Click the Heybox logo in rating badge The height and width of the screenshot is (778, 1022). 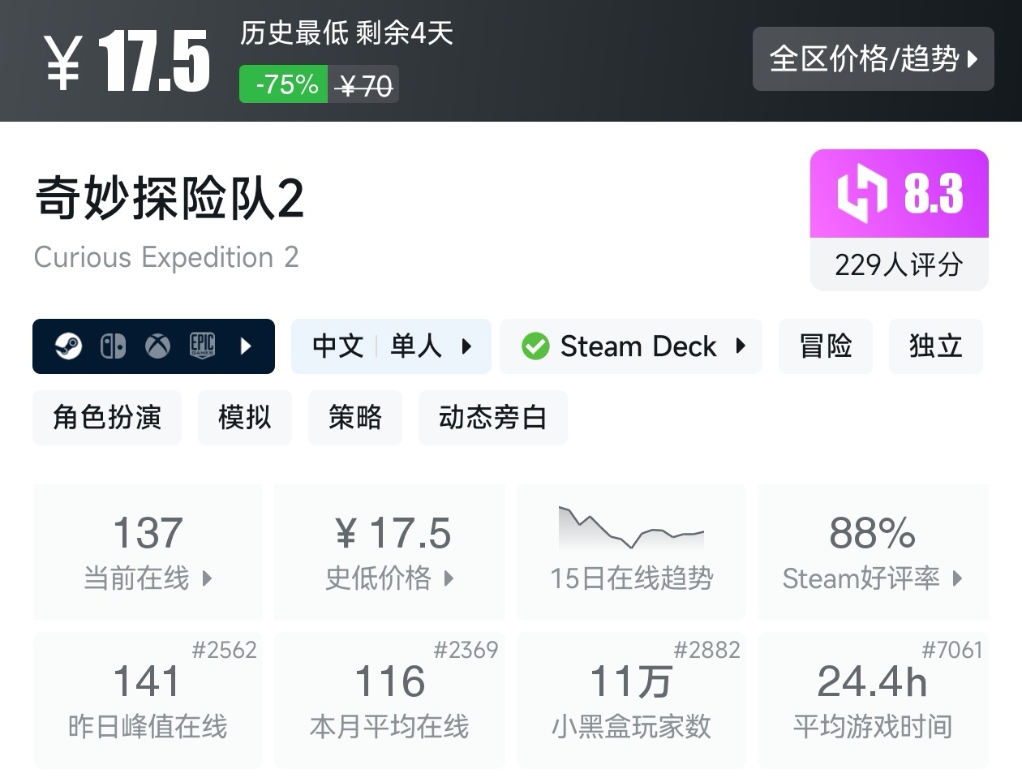(x=862, y=193)
